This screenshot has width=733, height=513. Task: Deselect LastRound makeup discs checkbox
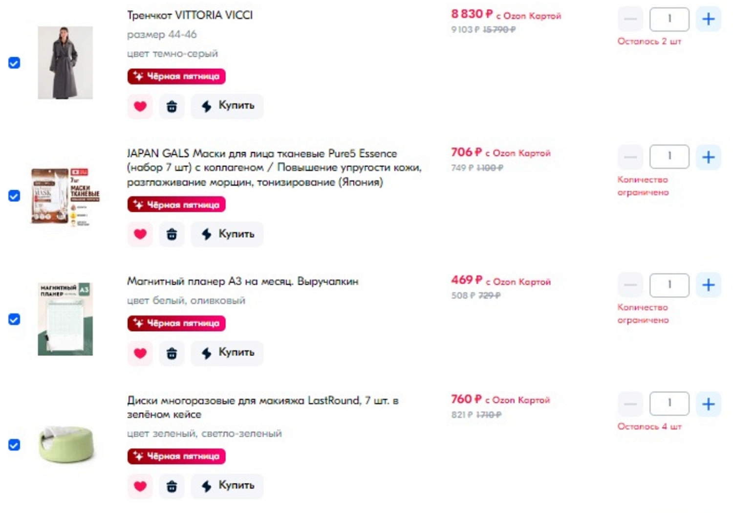coord(14,445)
